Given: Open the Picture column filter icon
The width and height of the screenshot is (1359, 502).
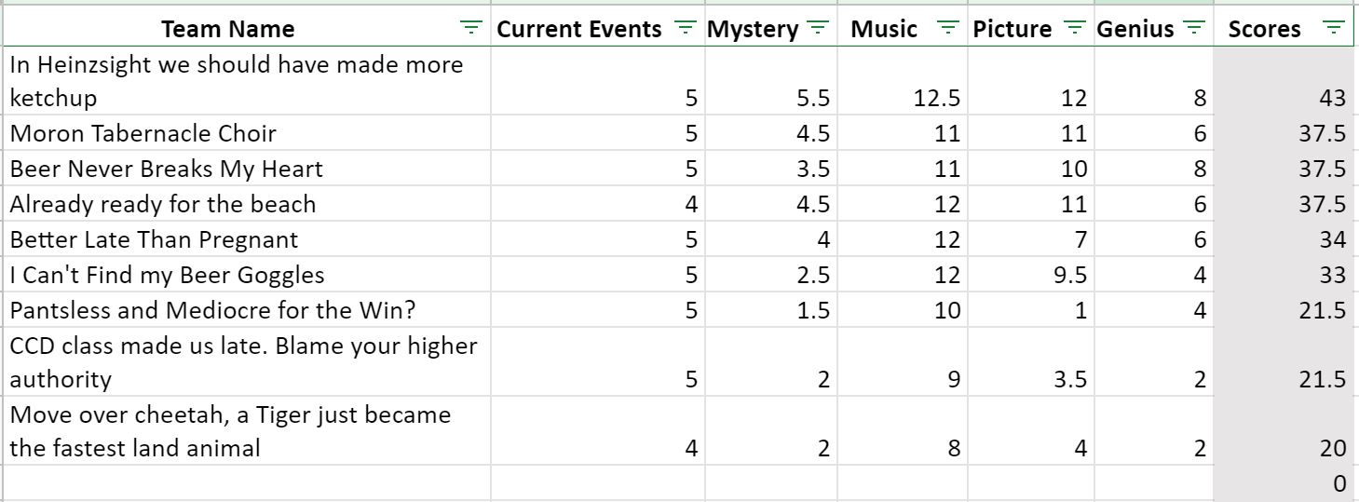Looking at the screenshot, I should (x=1074, y=29).
